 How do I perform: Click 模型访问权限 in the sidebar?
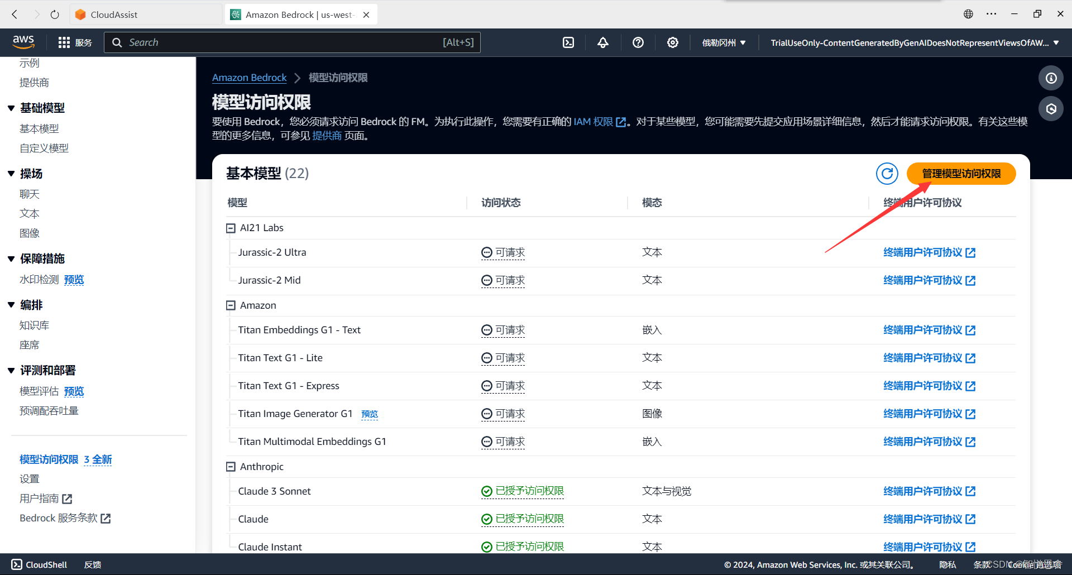click(x=49, y=459)
